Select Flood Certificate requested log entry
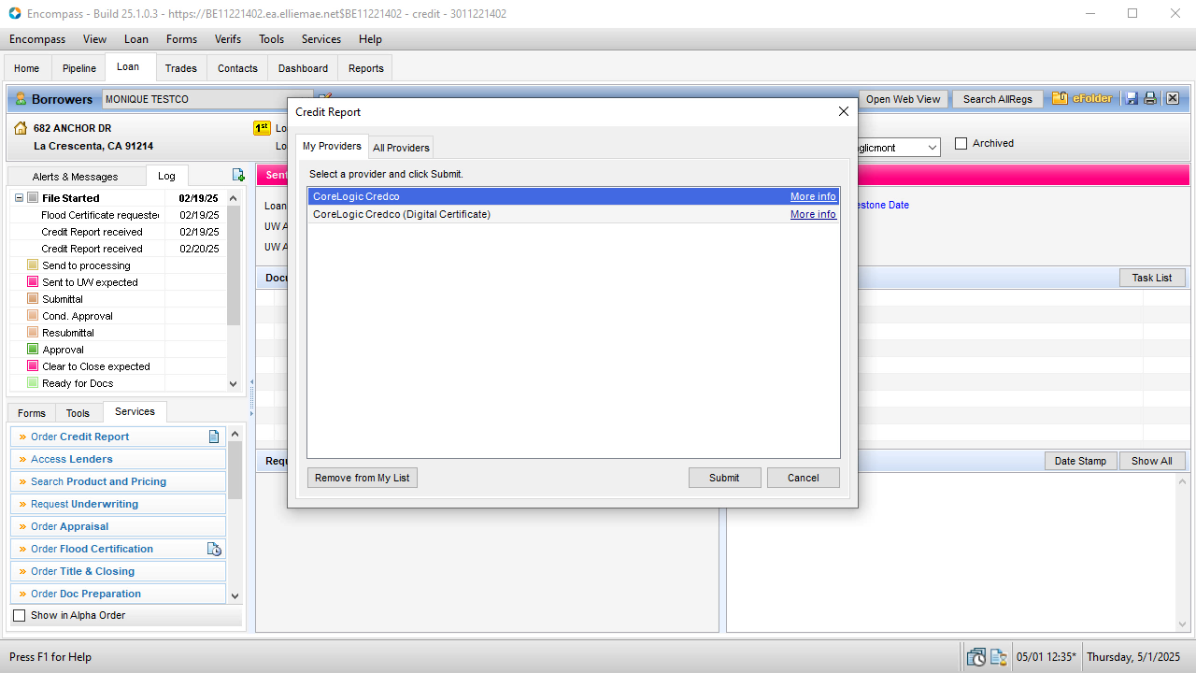1196x673 pixels. tap(118, 215)
